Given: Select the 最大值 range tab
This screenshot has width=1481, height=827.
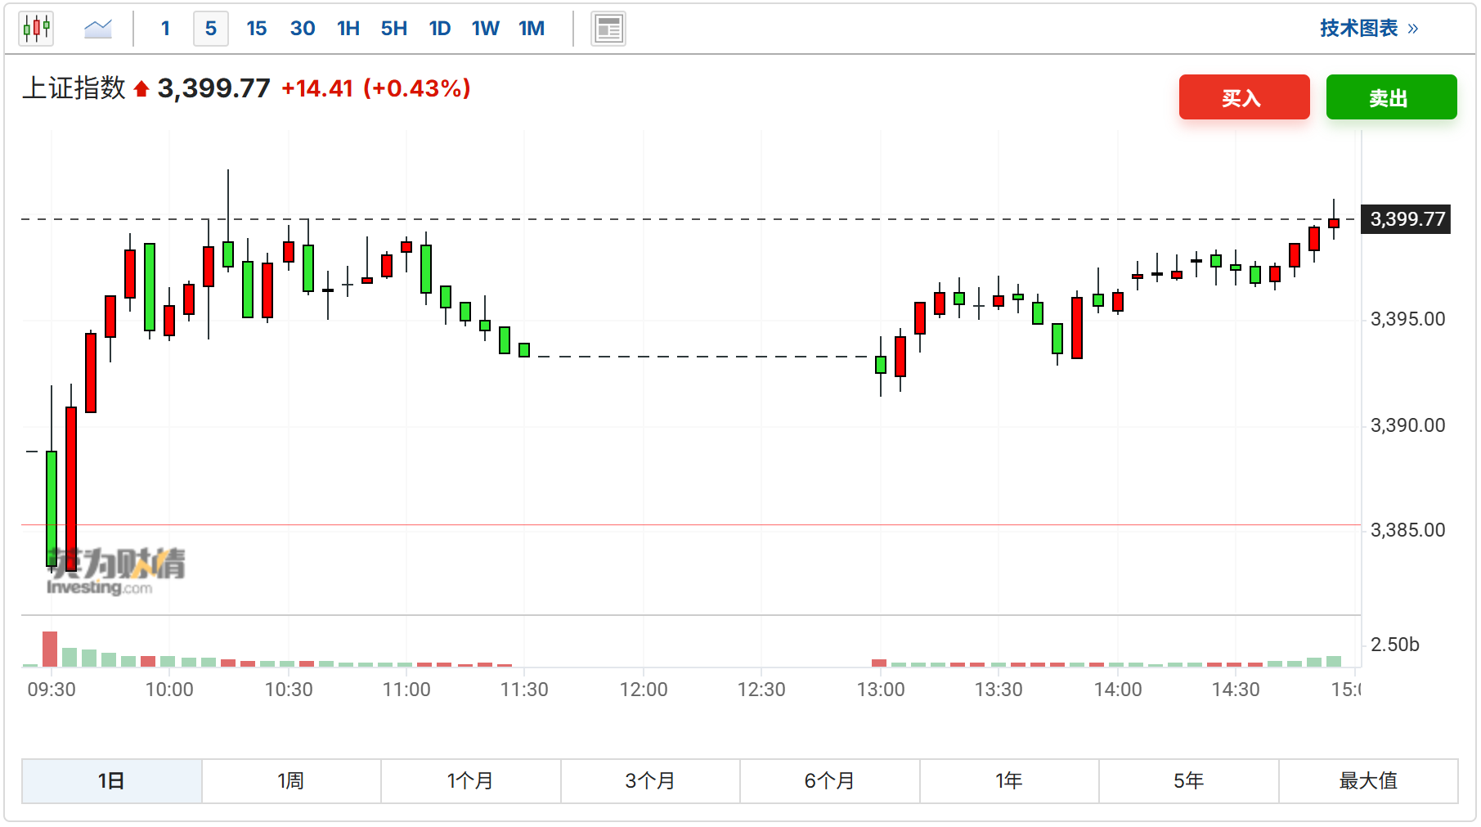Looking at the screenshot, I should point(1368,781).
